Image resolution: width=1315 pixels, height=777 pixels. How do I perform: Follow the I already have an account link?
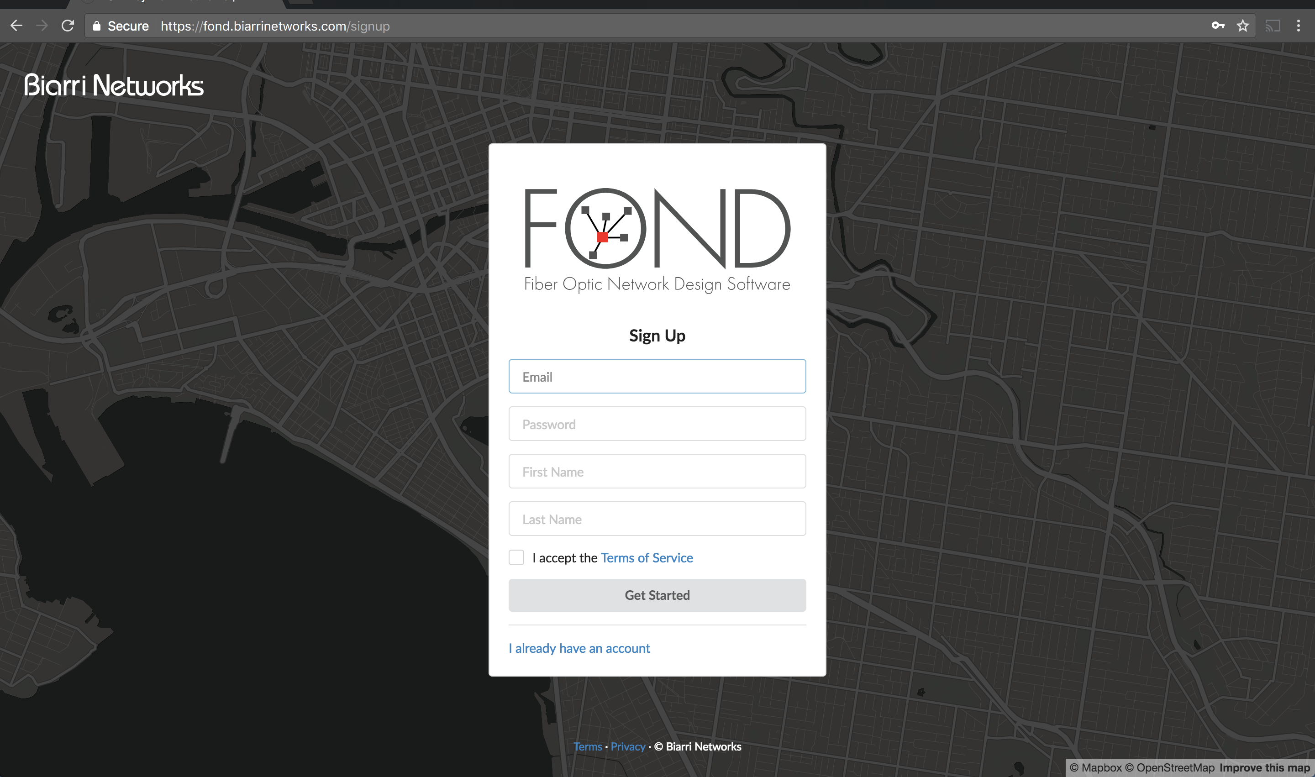[579, 648]
